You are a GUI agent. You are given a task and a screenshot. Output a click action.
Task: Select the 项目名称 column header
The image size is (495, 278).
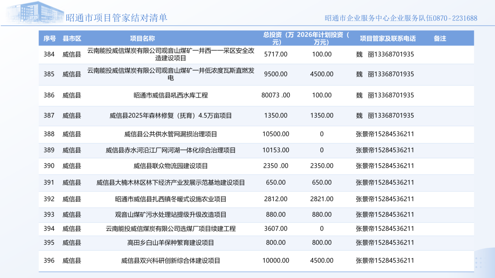[x=143, y=38]
